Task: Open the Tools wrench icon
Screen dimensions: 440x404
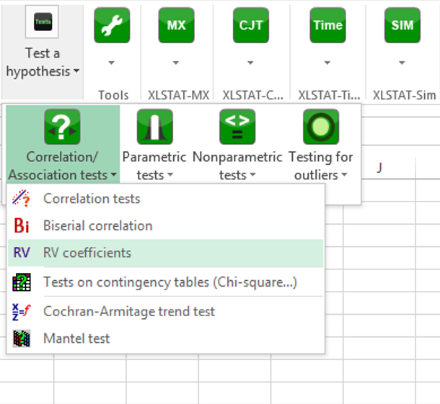Action: pyautogui.click(x=112, y=25)
